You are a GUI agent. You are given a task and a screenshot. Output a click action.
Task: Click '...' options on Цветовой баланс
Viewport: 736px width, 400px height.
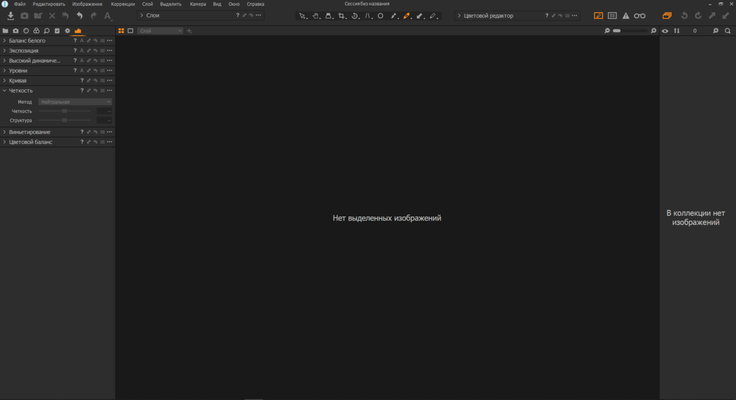pyautogui.click(x=109, y=142)
